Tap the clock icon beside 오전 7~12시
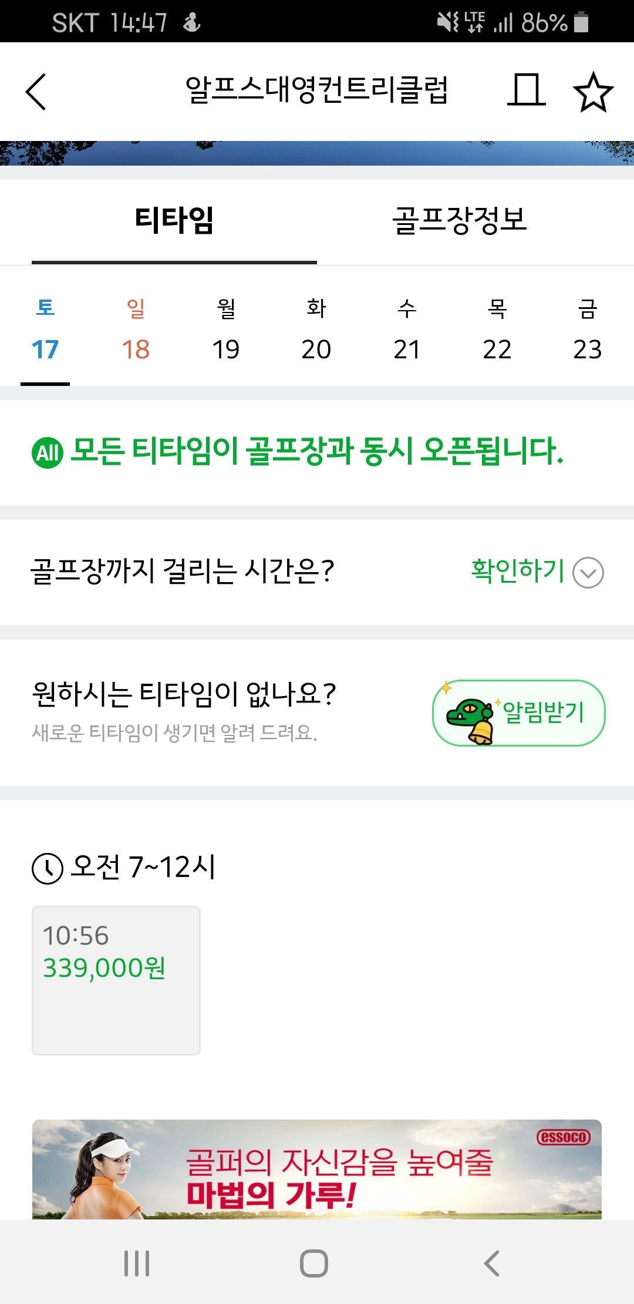This screenshot has height=1304, width=634. coord(47,868)
